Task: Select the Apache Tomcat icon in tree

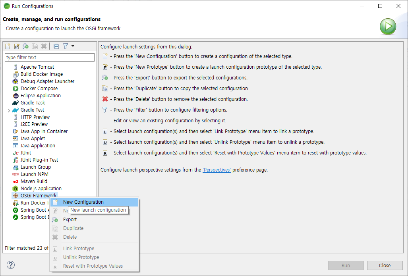Action: [x=15, y=67]
